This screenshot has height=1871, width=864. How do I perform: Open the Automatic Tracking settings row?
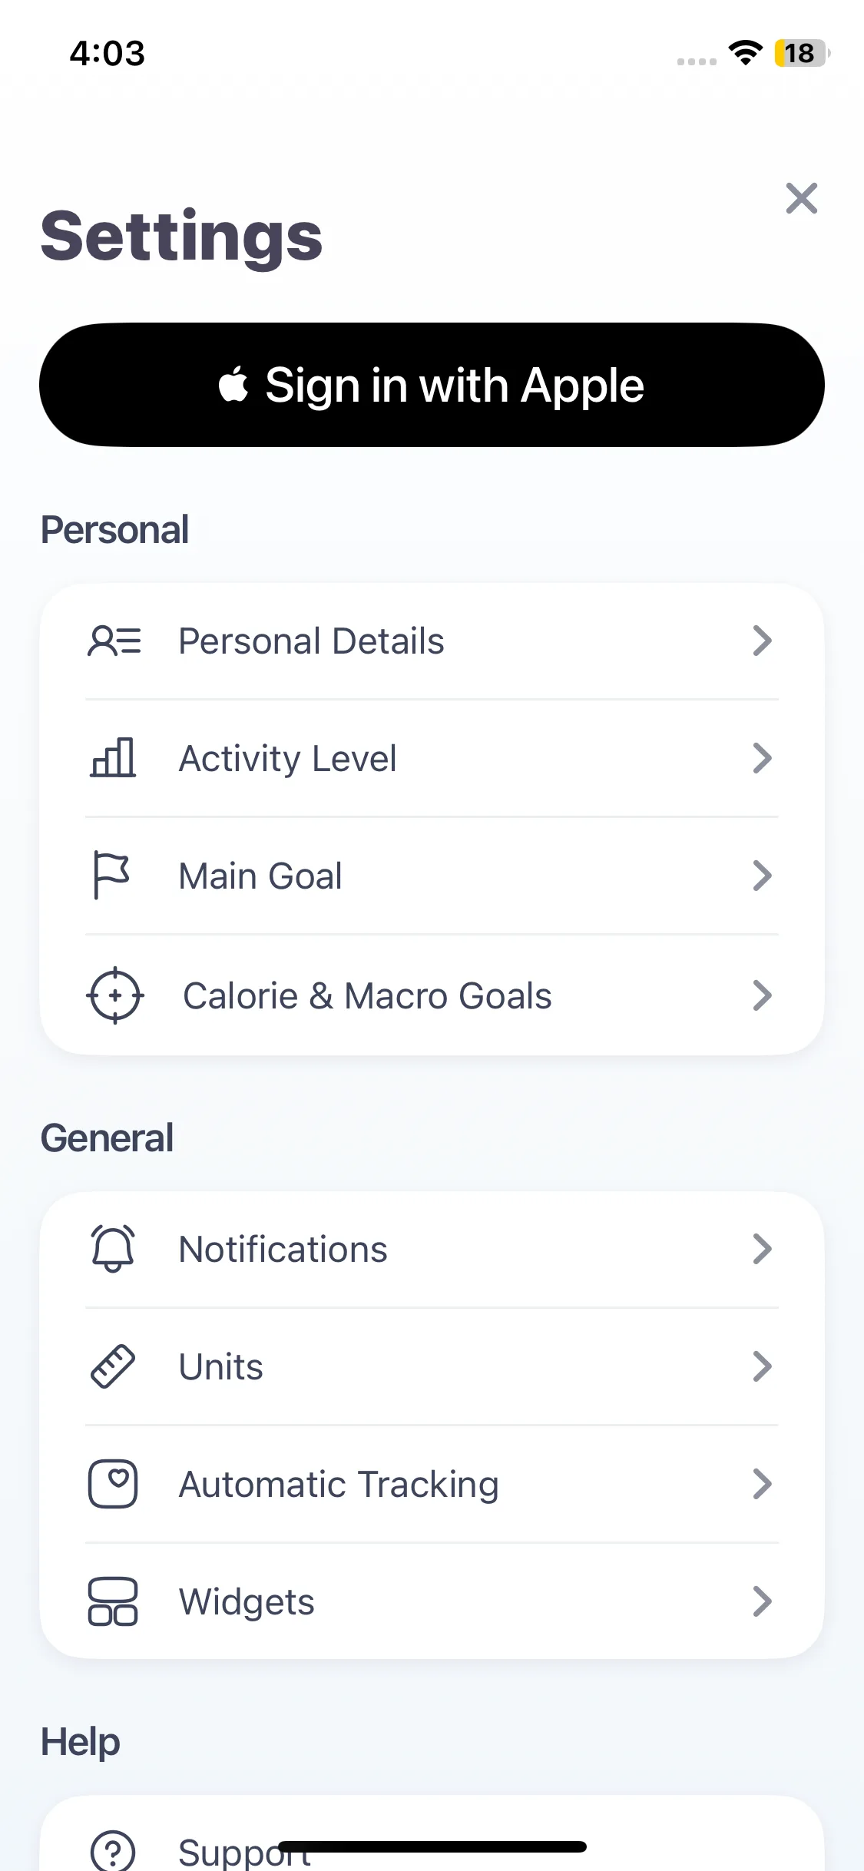pyautogui.click(x=432, y=1484)
